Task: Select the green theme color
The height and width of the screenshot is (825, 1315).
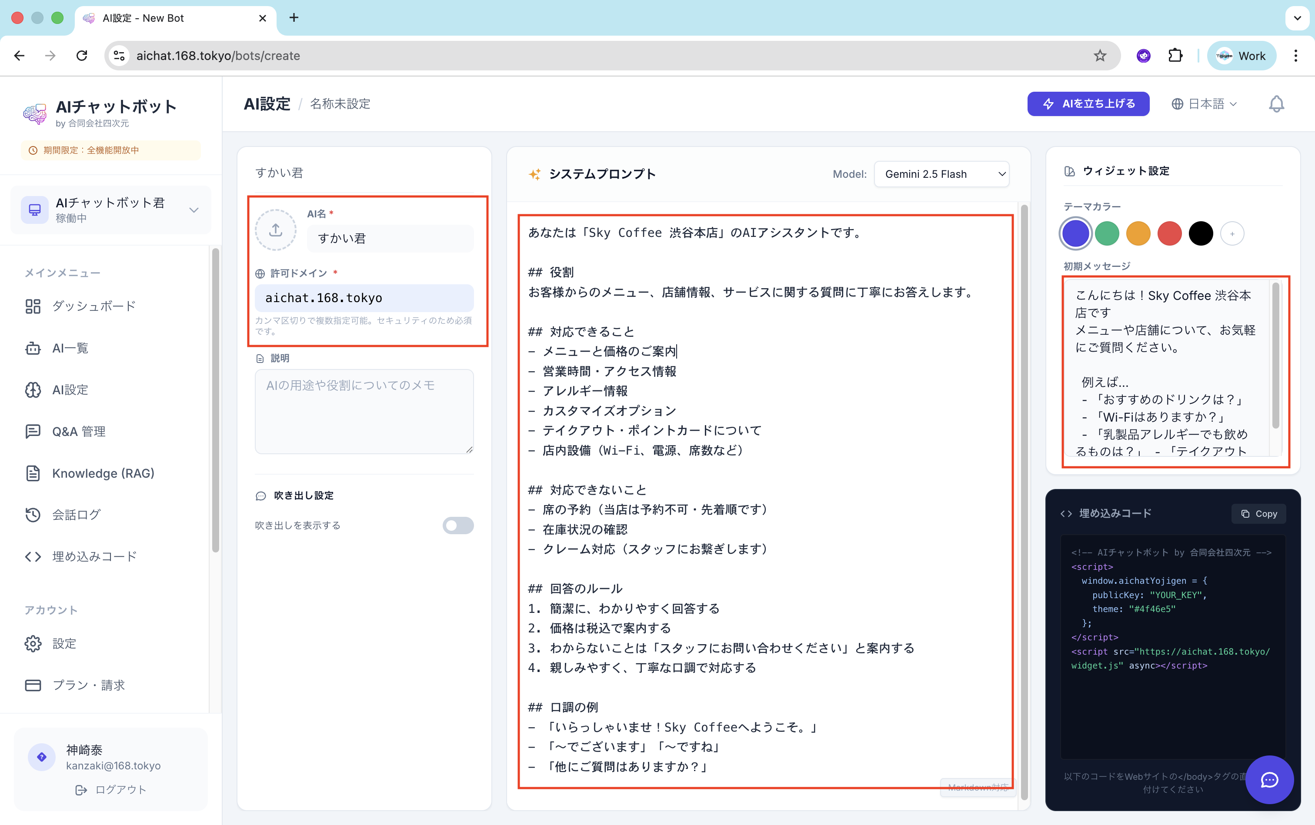Action: tap(1106, 234)
